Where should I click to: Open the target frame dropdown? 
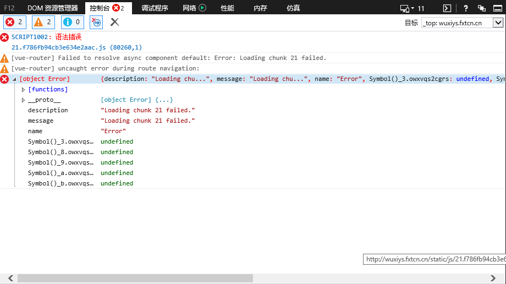(x=498, y=23)
